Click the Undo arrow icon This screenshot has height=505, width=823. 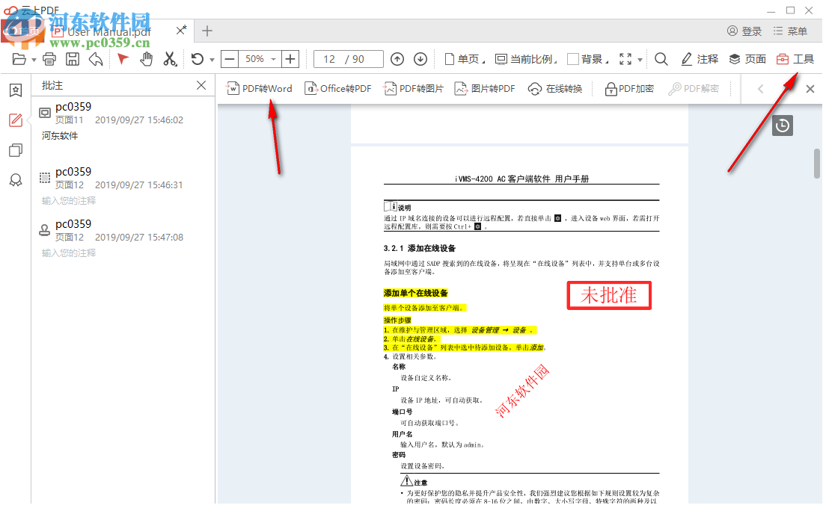pos(97,58)
